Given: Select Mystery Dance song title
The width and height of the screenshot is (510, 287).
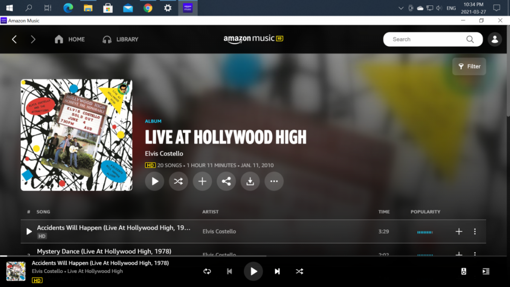Looking at the screenshot, I should pos(104,251).
